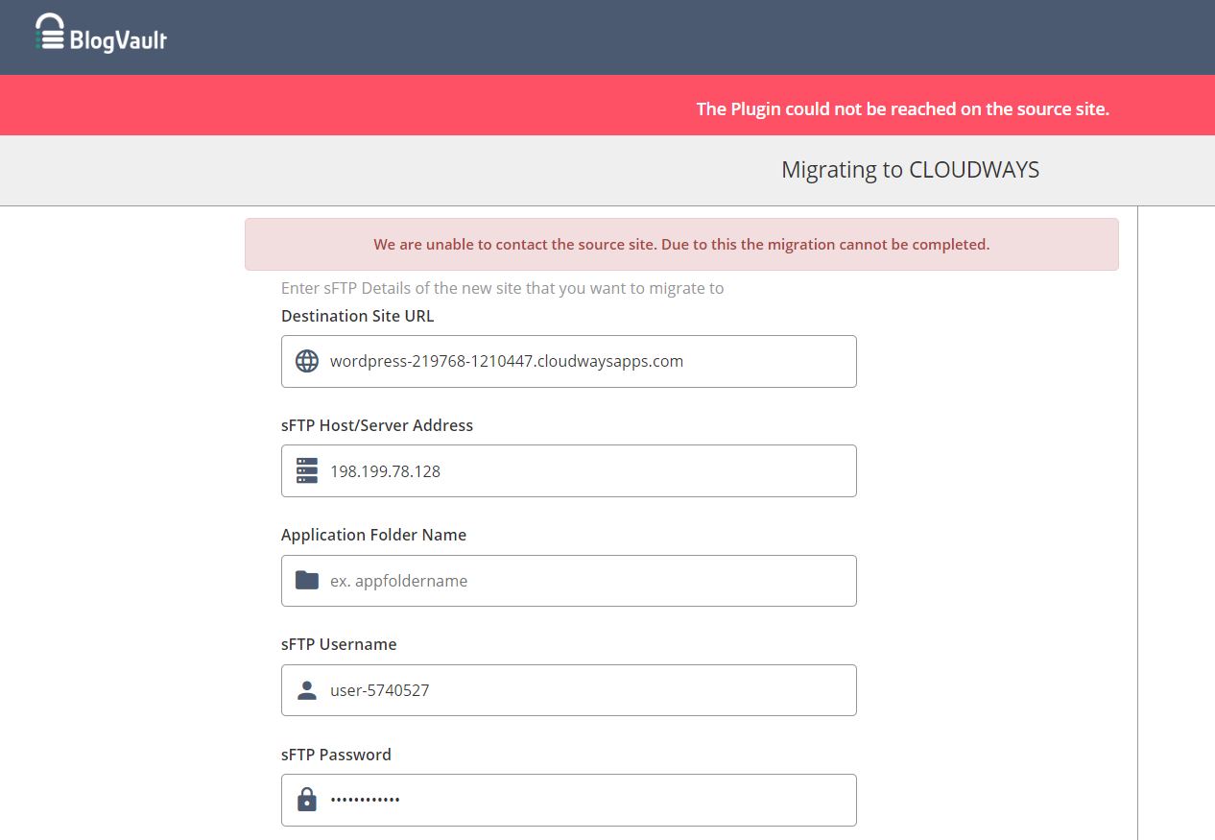The height and width of the screenshot is (840, 1215).
Task: Click the 'sFTP Username' label
Action: coord(339,644)
